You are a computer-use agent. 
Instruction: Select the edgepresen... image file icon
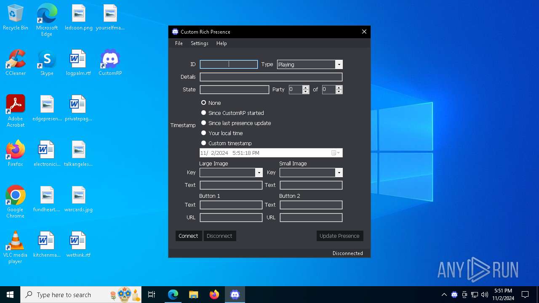click(47, 109)
